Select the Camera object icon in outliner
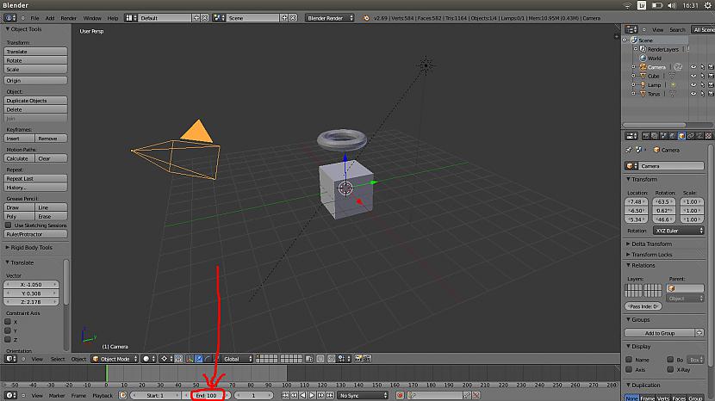Image resolution: width=715 pixels, height=401 pixels. pos(643,67)
